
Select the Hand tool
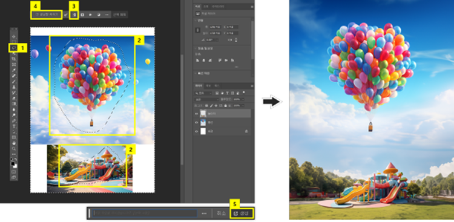[x=14, y=143]
